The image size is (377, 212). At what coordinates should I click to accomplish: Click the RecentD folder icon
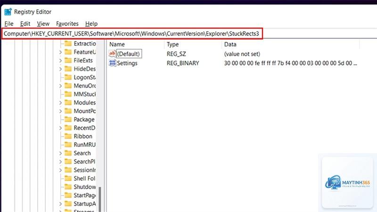pyautogui.click(x=68, y=128)
